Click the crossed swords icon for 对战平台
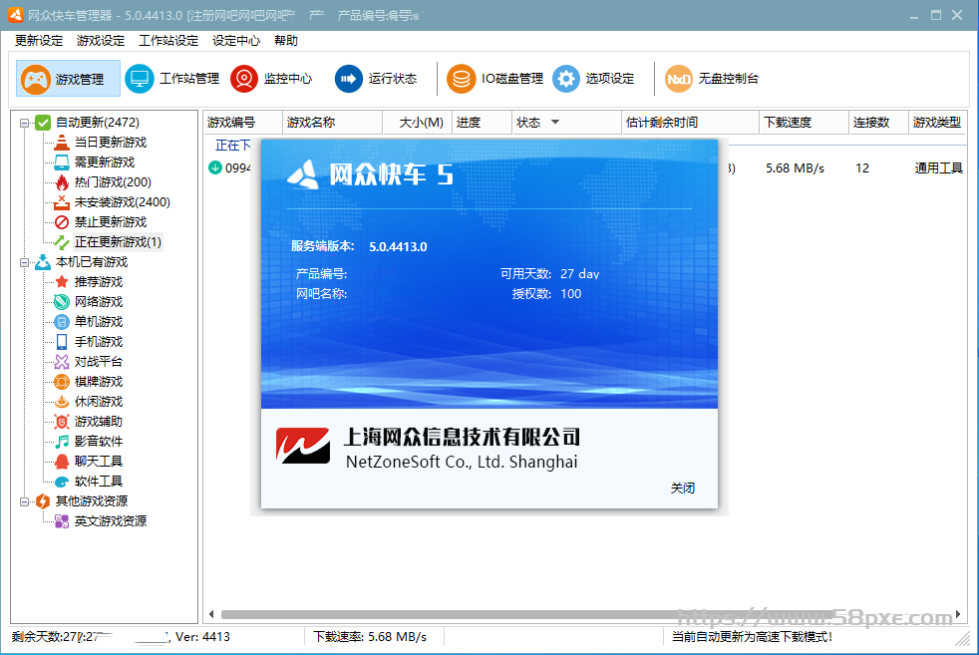 (x=61, y=362)
